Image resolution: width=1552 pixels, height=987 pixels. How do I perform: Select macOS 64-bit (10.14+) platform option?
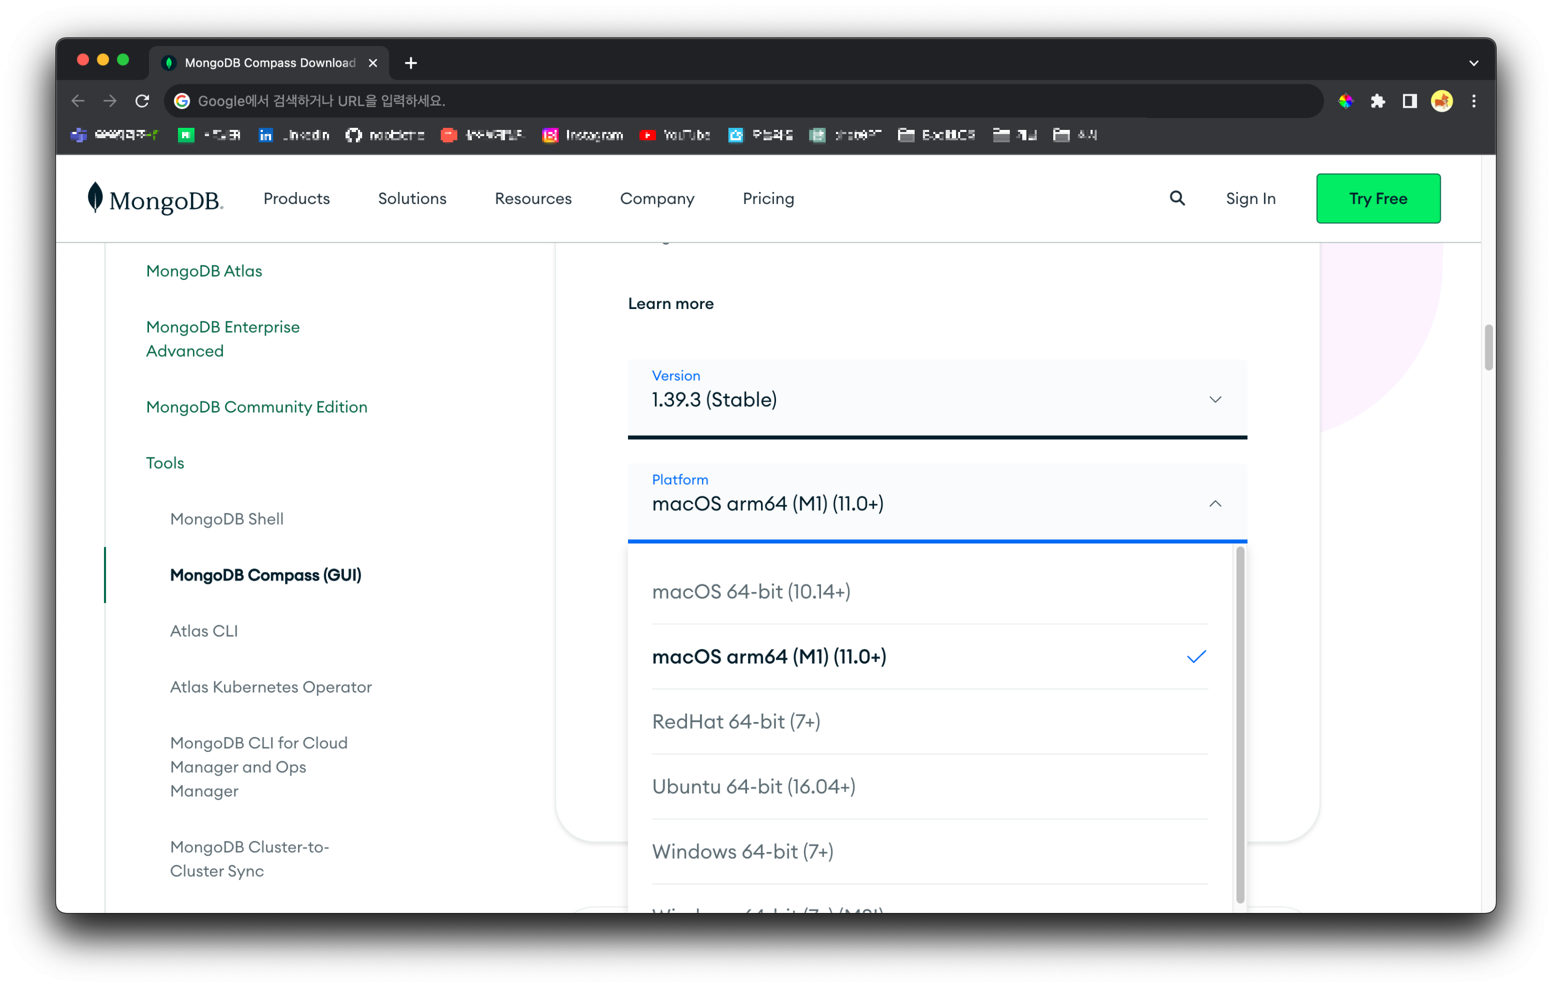751,591
